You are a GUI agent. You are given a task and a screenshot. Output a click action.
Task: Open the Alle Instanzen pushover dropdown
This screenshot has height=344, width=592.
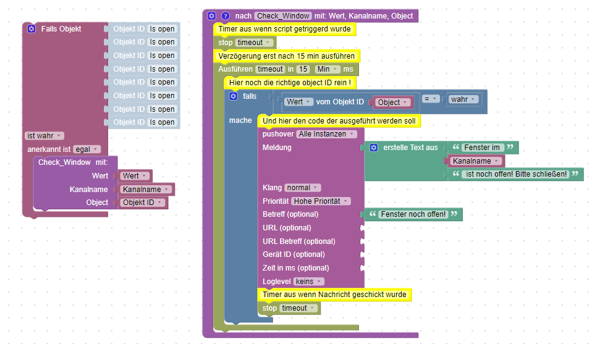click(x=326, y=134)
